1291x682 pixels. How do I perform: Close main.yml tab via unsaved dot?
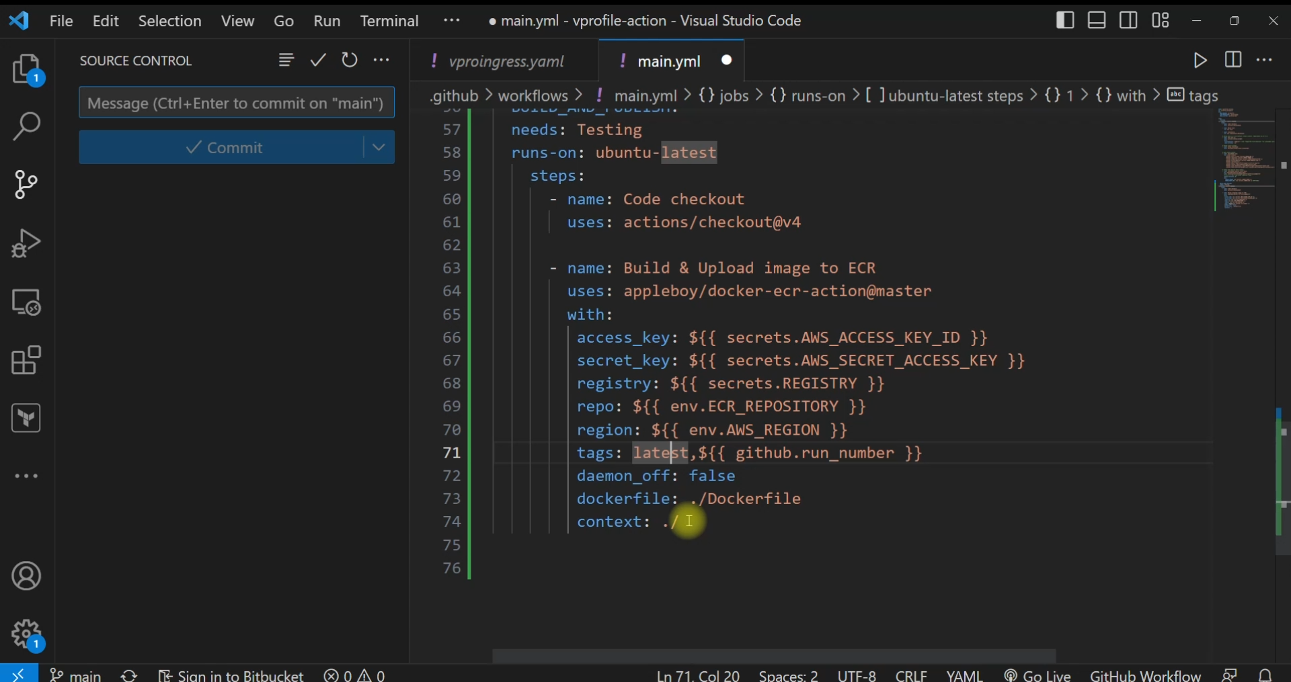click(727, 60)
